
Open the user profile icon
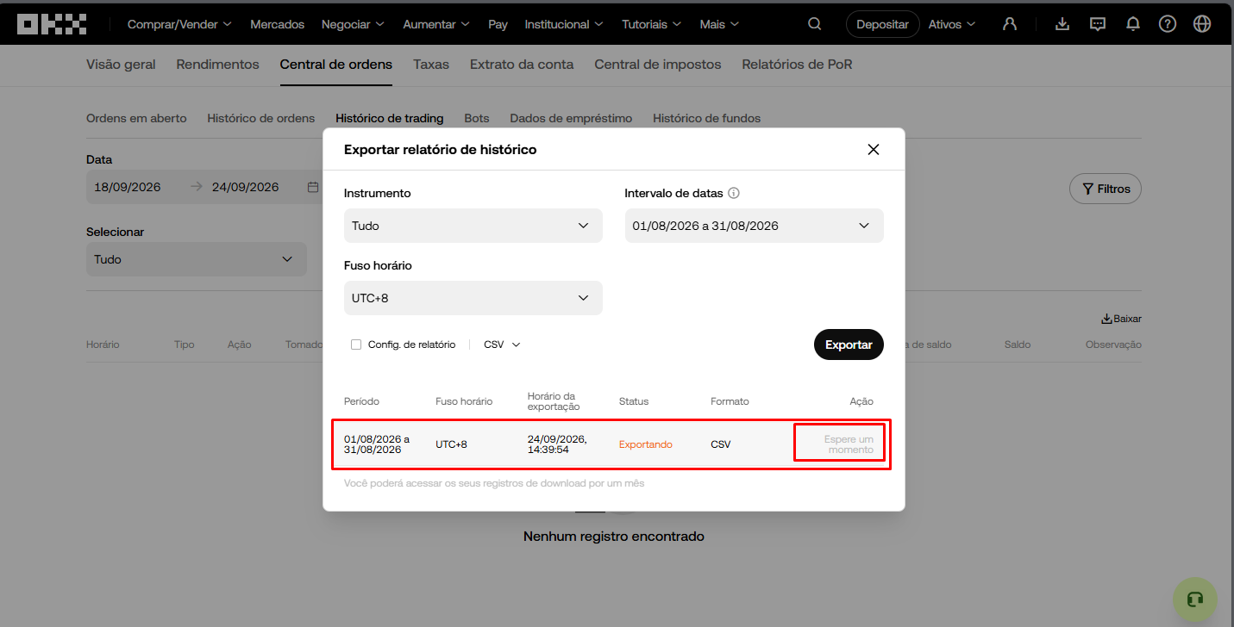coord(1010,24)
